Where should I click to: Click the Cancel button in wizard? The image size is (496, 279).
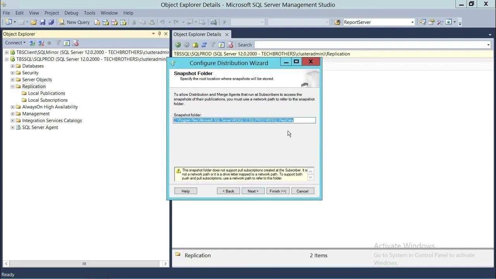coord(302,191)
